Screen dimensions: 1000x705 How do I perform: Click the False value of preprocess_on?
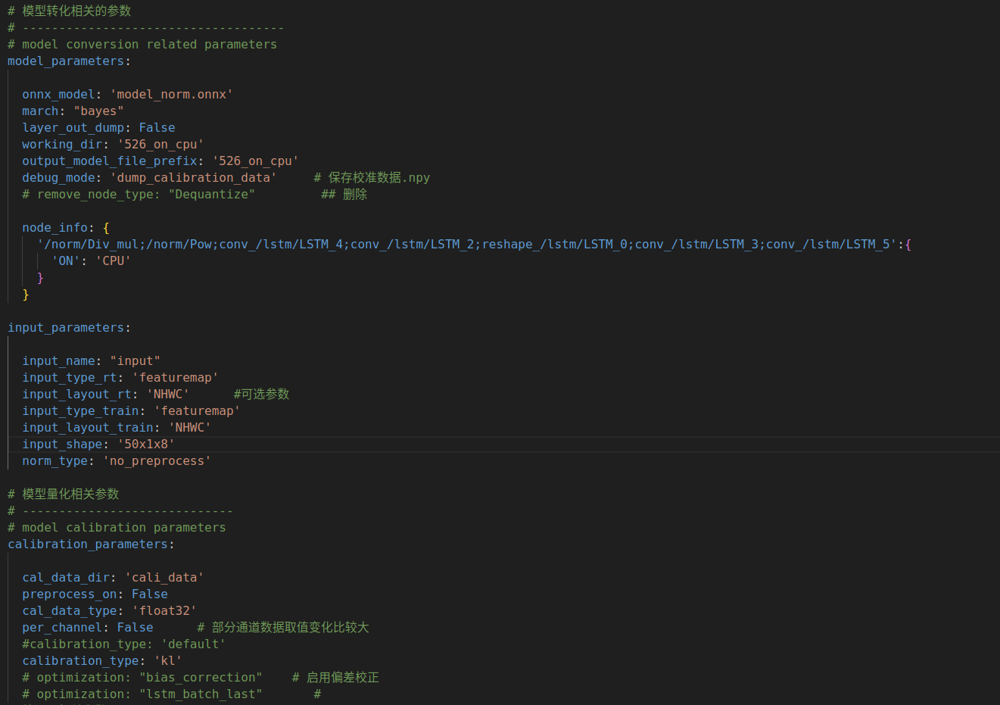click(149, 594)
